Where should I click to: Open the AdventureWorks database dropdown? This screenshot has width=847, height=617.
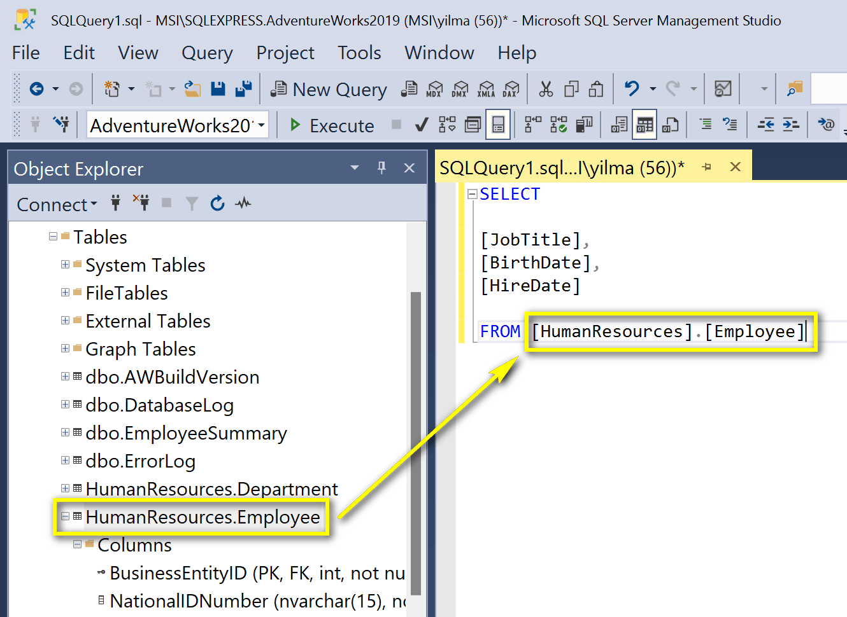coord(262,125)
